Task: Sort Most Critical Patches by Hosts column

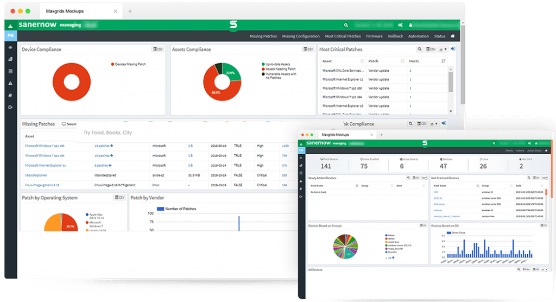Action: pyautogui.click(x=443, y=61)
